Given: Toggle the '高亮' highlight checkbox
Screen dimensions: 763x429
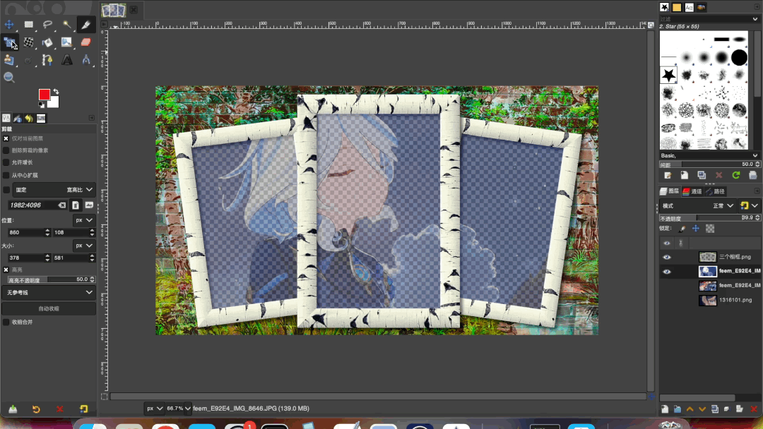Looking at the screenshot, I should (x=6, y=270).
